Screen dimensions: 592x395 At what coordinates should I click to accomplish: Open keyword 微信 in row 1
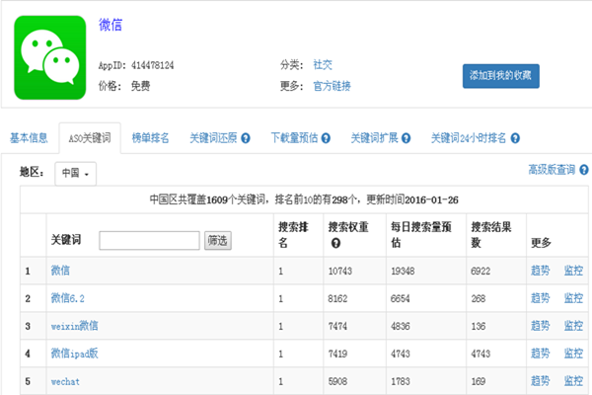[60, 271]
